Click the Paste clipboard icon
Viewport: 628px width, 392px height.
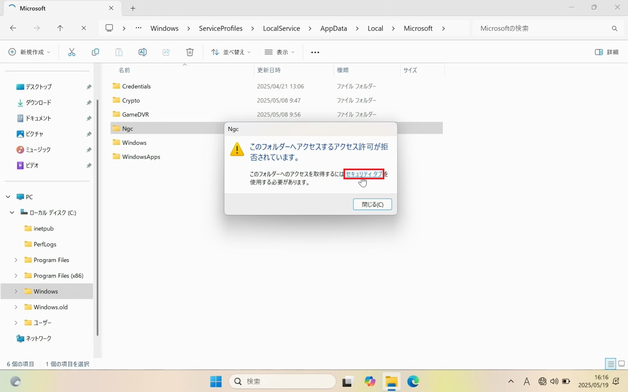coord(119,52)
